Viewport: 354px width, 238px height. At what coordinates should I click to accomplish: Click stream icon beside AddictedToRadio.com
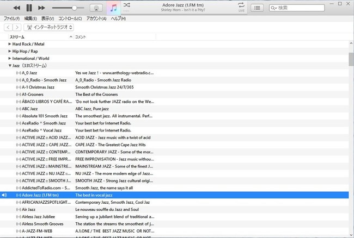tap(19, 188)
